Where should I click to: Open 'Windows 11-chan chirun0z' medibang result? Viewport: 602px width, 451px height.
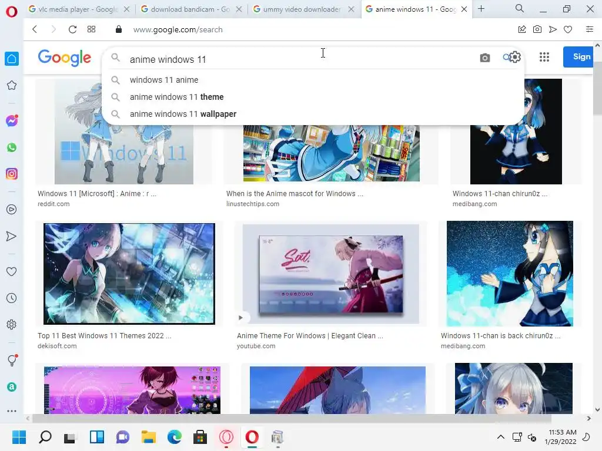coord(500,194)
